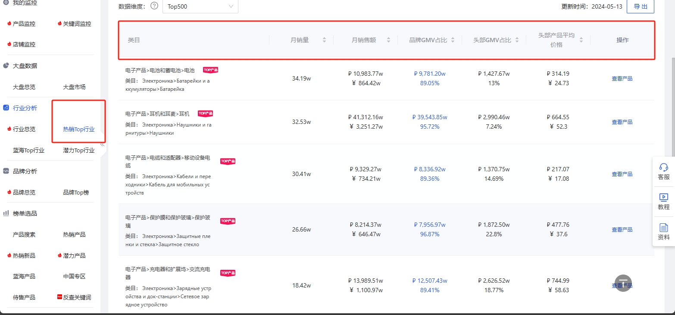Go to 大盘市场 page
Screen dimensions: 675x315
click(x=74, y=87)
